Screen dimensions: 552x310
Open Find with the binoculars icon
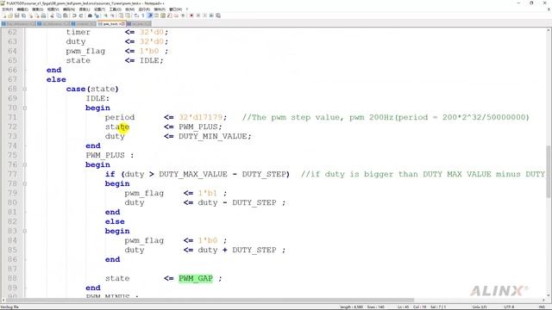point(90,15)
